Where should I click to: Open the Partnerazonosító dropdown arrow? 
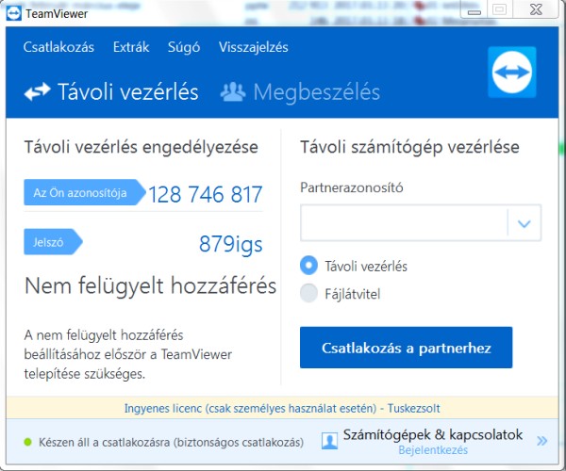pyautogui.click(x=524, y=224)
